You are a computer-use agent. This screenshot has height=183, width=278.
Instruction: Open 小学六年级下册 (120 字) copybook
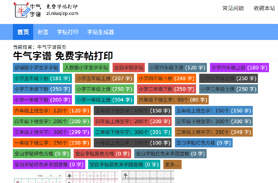click(x=177, y=68)
